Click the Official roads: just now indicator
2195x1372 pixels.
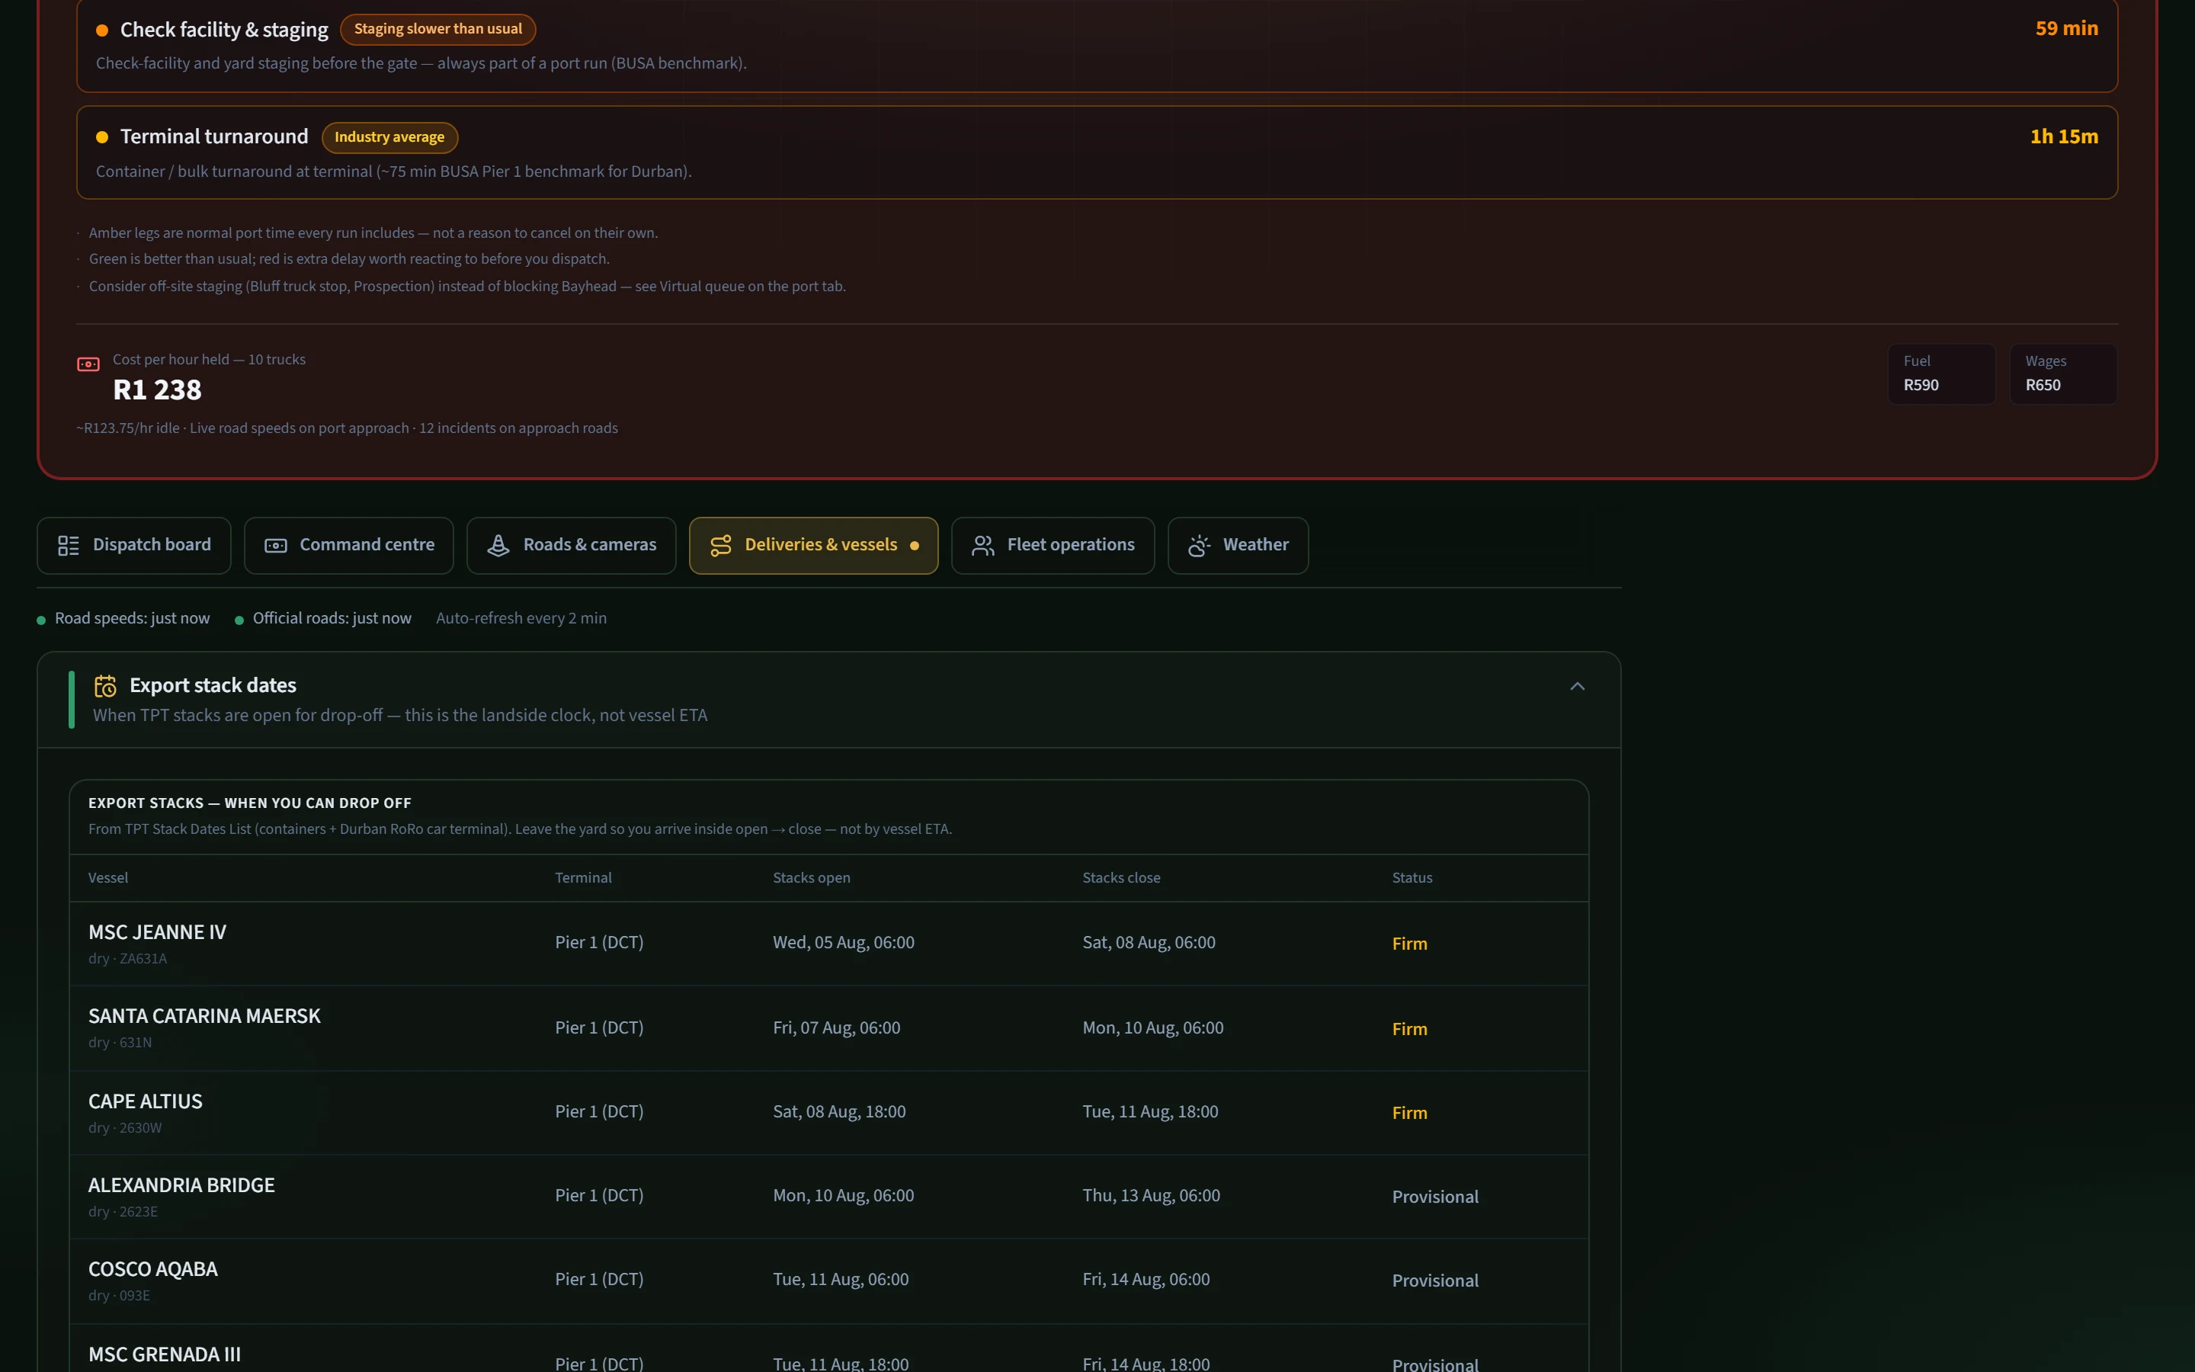[x=323, y=619]
